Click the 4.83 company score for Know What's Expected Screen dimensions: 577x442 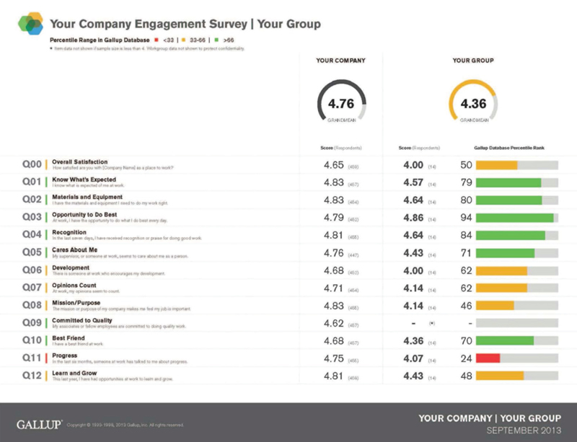334,182
